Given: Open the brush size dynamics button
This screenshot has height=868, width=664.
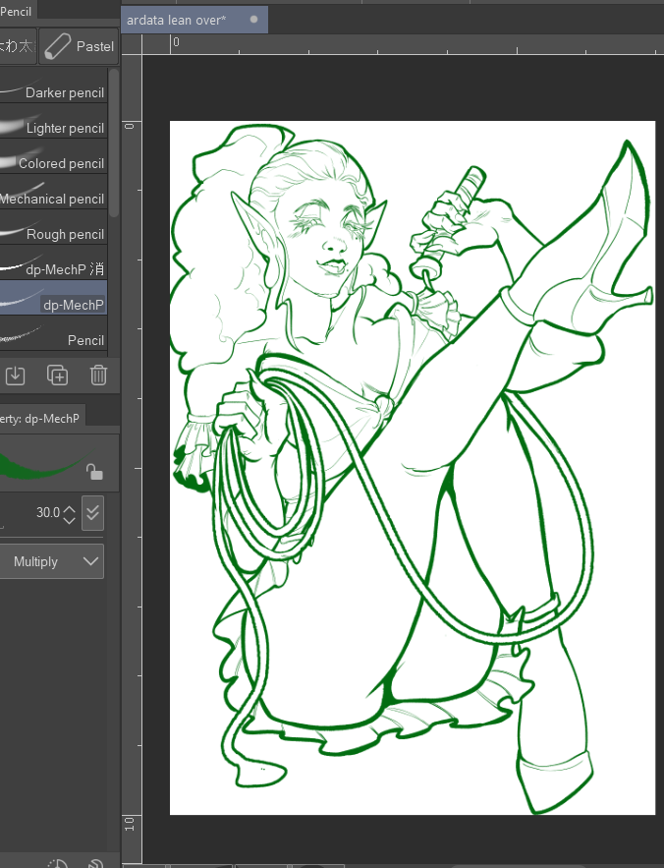Looking at the screenshot, I should click(92, 513).
